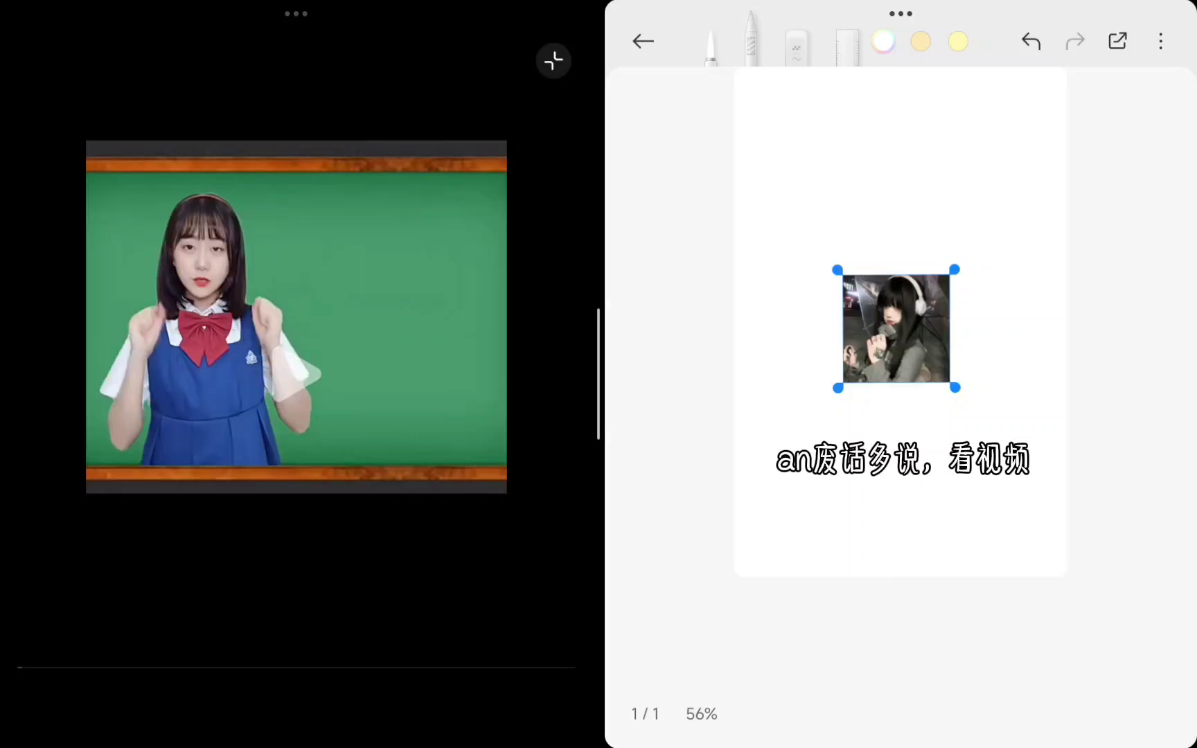
Task: Click the 56% zoom level indicator
Action: tap(701, 714)
